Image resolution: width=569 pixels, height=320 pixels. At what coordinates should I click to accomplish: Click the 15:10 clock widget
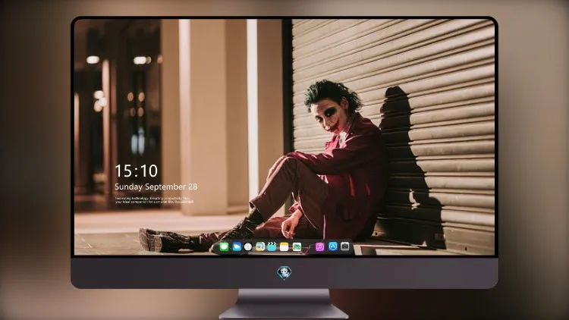pyautogui.click(x=136, y=171)
